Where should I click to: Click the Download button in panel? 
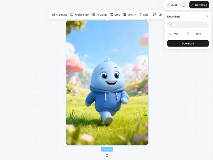[x=188, y=43]
